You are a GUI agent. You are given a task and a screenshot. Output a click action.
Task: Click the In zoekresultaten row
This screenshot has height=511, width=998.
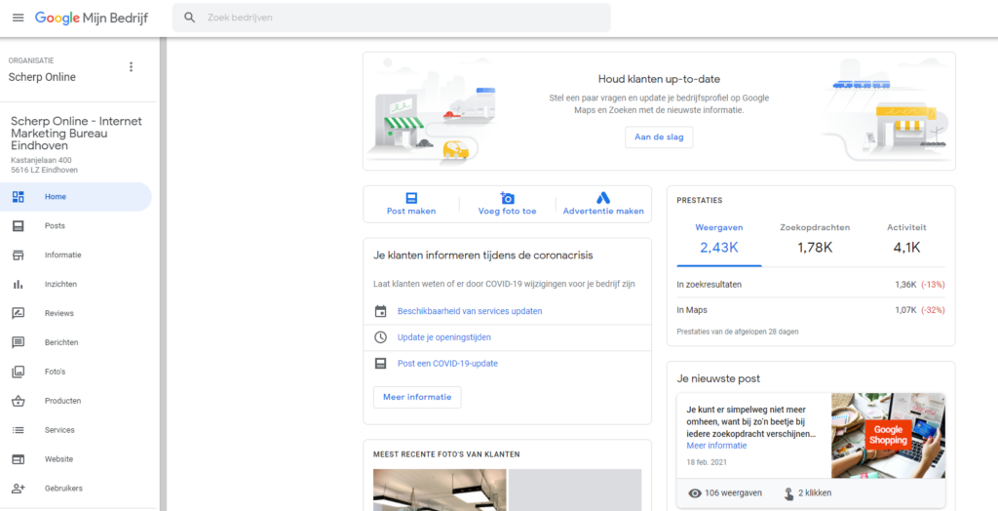tap(811, 284)
